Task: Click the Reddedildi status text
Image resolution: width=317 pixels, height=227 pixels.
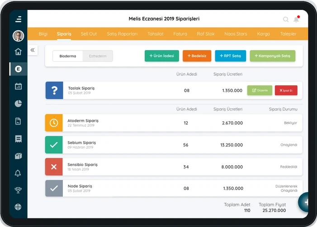Action: [289, 167]
